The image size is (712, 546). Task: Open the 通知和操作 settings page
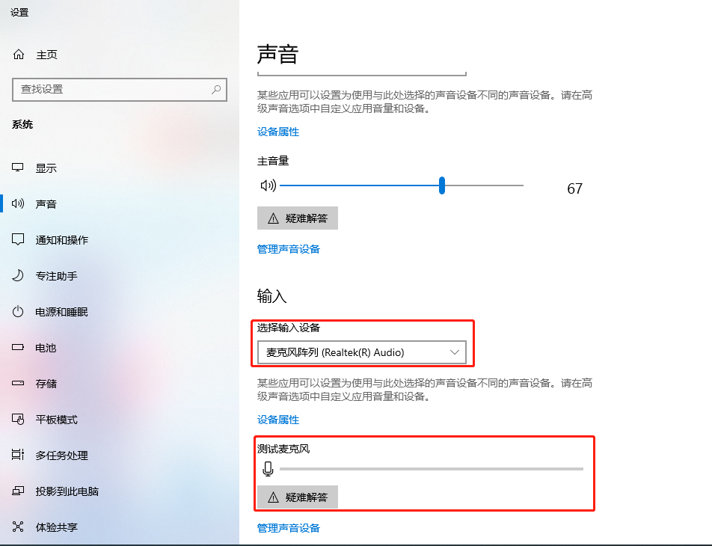pyautogui.click(x=62, y=240)
